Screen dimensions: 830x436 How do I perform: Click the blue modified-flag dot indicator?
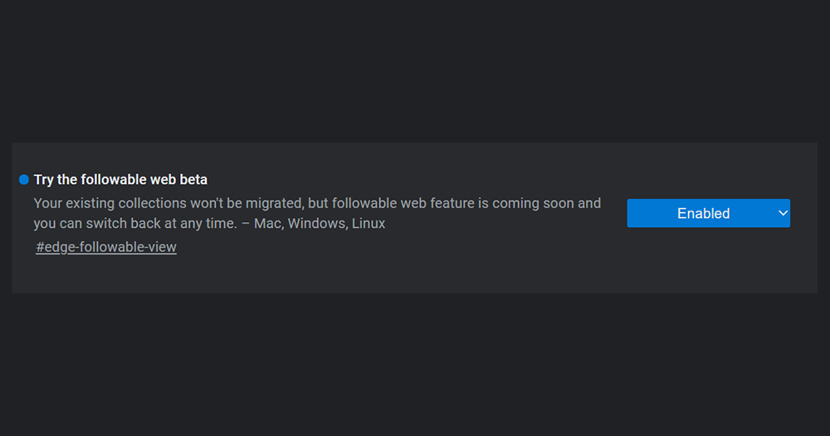click(24, 180)
